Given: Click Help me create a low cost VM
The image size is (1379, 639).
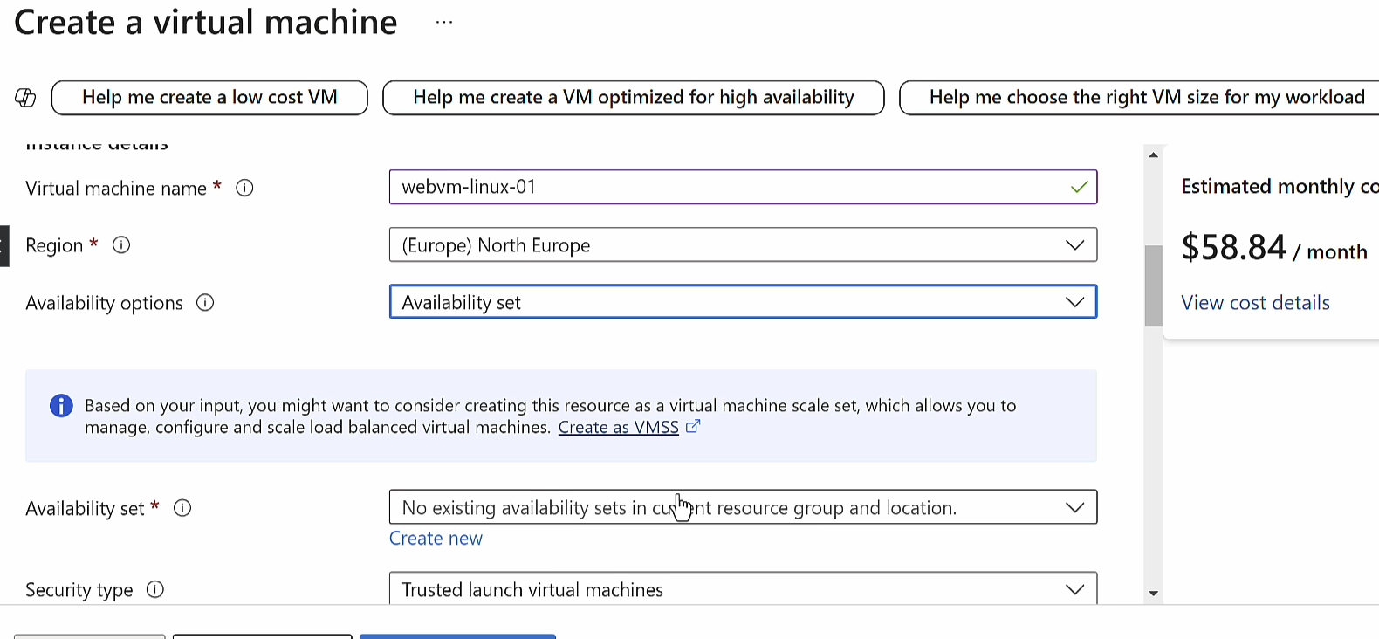Looking at the screenshot, I should 209,98.
